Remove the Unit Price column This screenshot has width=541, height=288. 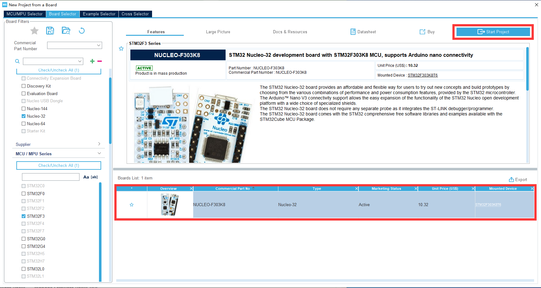(x=473, y=189)
